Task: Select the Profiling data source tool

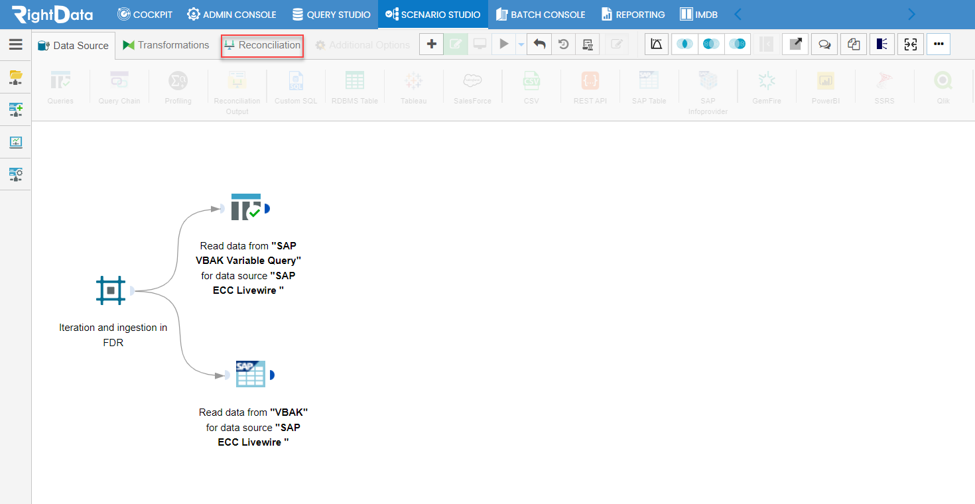Action: point(178,88)
